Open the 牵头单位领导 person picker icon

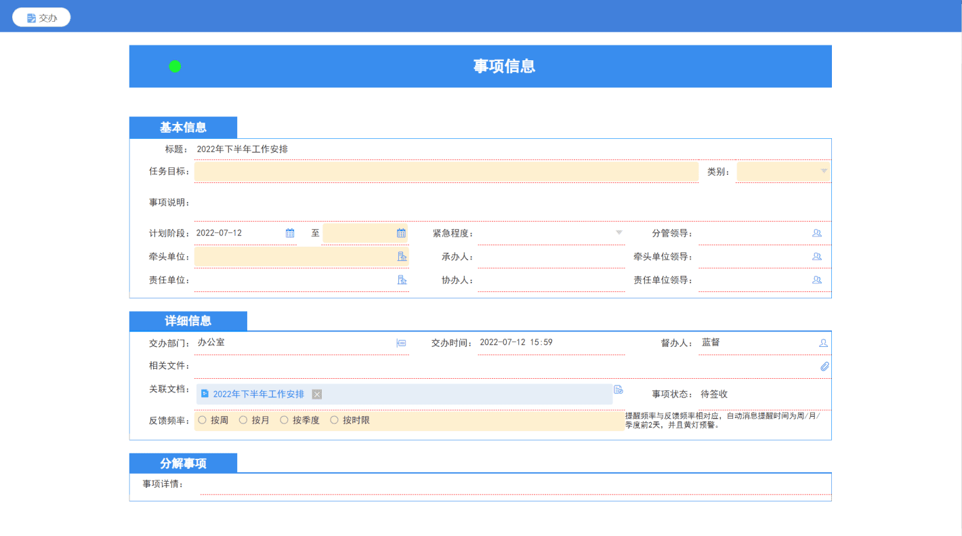pyautogui.click(x=817, y=257)
